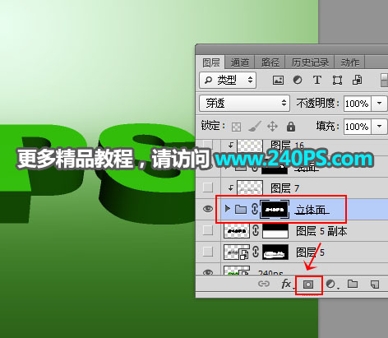Select the 图层 16 thumbnail

point(250,146)
